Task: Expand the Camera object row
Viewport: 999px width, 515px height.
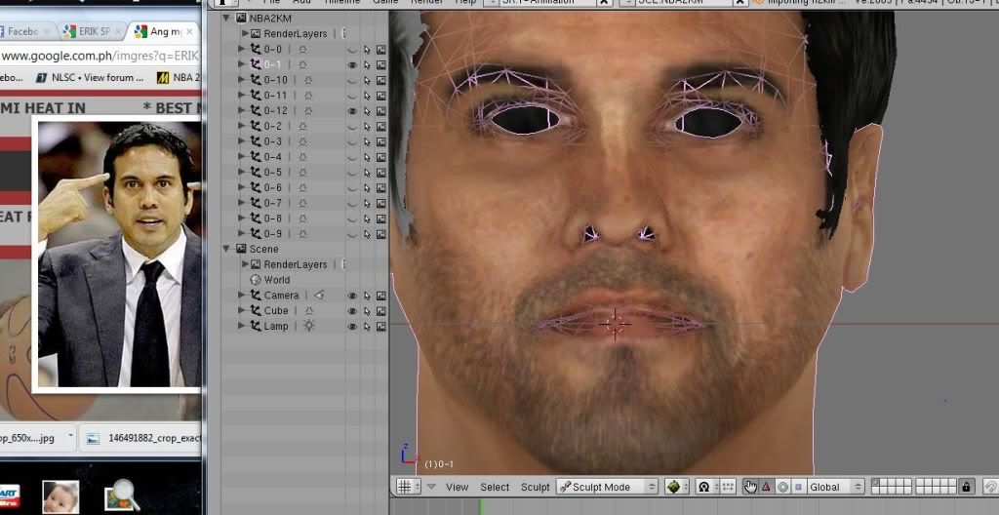Action: [242, 296]
